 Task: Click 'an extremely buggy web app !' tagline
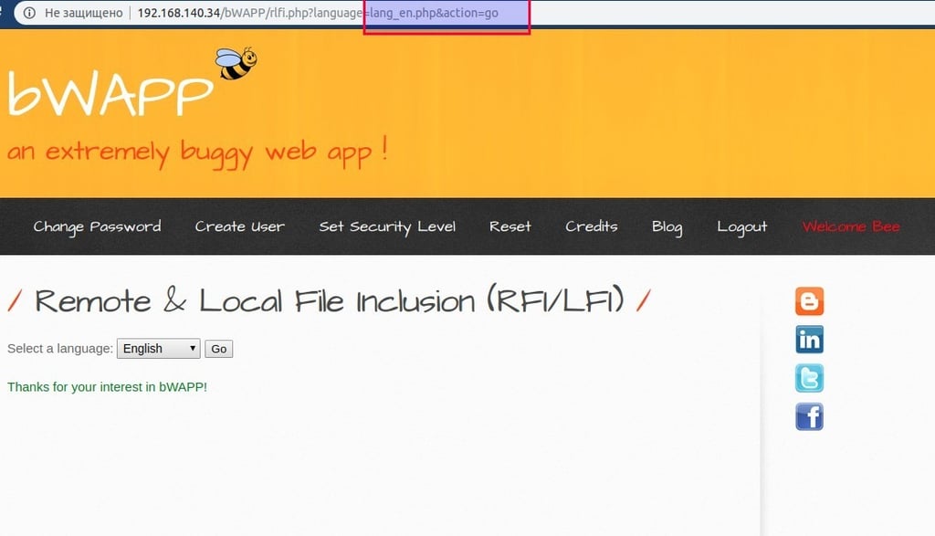(x=197, y=152)
